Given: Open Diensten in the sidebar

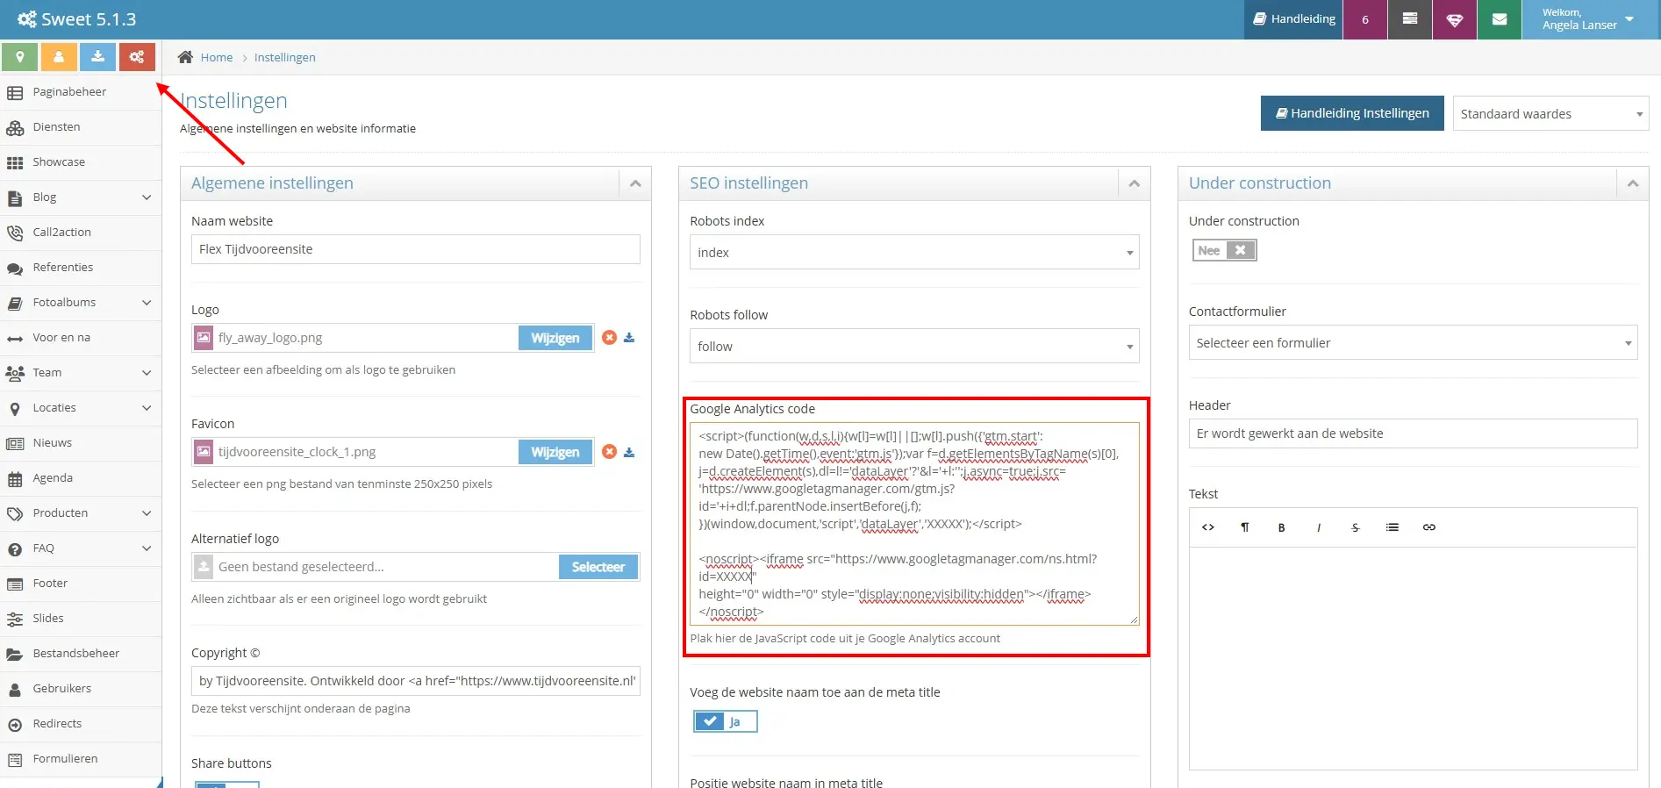Looking at the screenshot, I should 81,127.
